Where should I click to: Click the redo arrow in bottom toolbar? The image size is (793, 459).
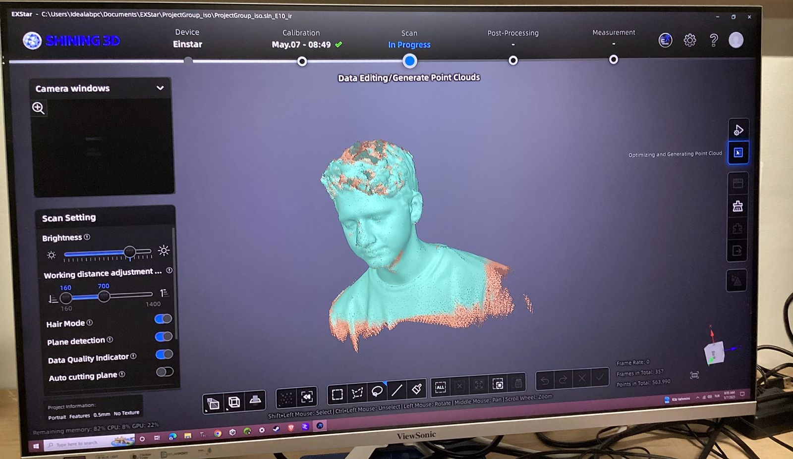tap(563, 380)
